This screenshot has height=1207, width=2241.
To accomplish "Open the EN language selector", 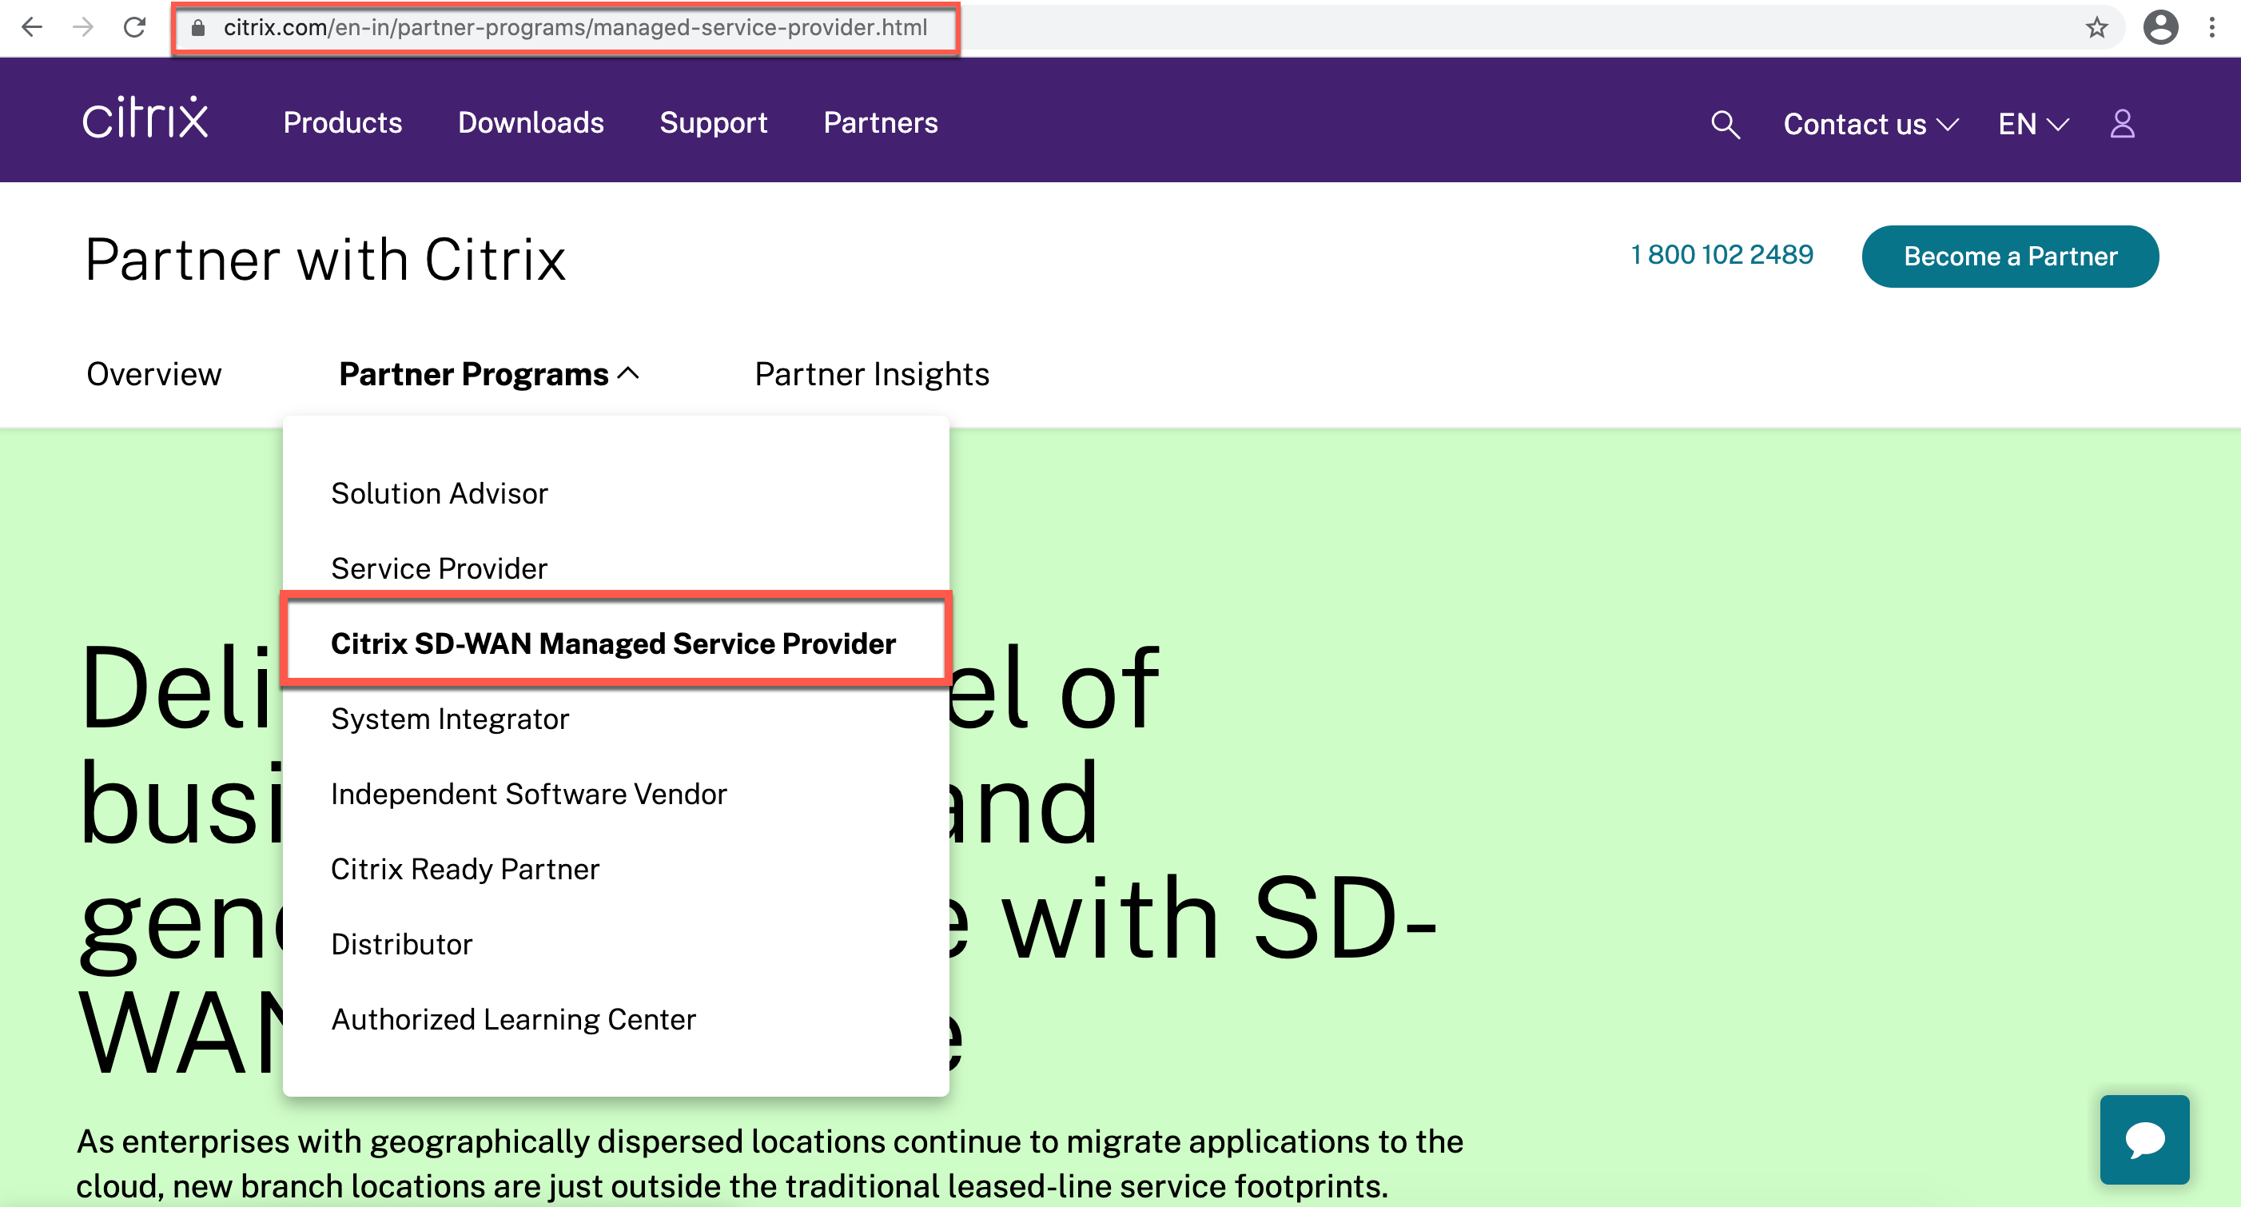I will [2033, 125].
